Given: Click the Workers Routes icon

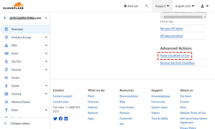Looking at the screenshot, I should point(6,102).
